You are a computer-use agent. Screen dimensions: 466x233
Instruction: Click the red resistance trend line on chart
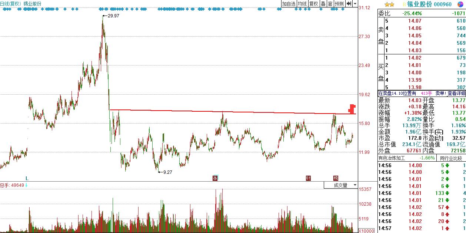(222, 111)
